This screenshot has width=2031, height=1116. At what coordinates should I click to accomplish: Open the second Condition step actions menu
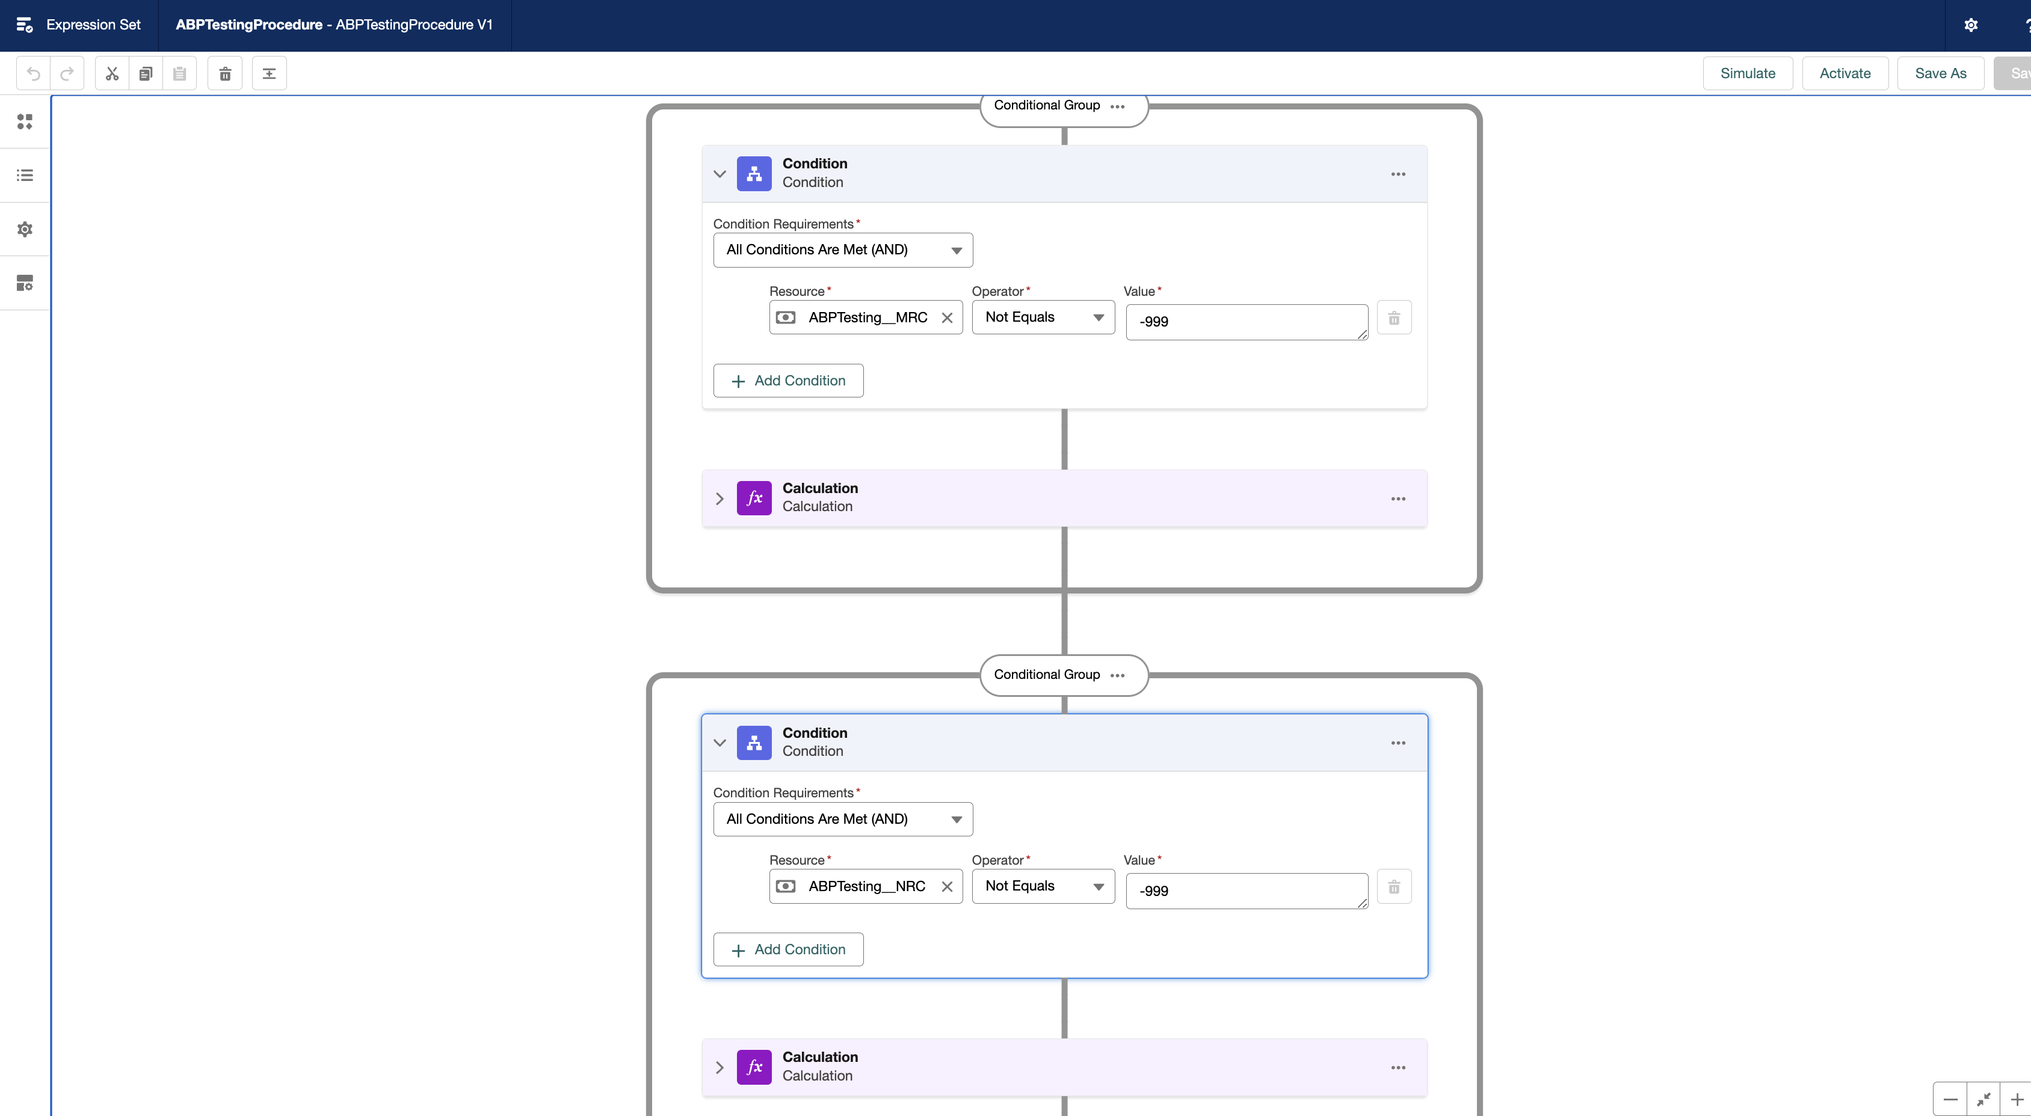tap(1398, 743)
